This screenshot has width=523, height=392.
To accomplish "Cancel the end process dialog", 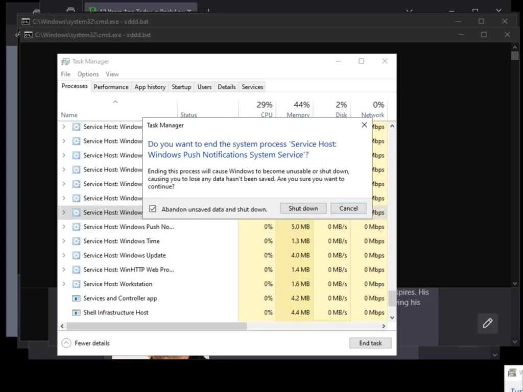I will (348, 208).
